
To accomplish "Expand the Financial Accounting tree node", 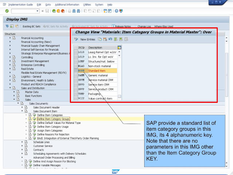I will pos(10,38).
